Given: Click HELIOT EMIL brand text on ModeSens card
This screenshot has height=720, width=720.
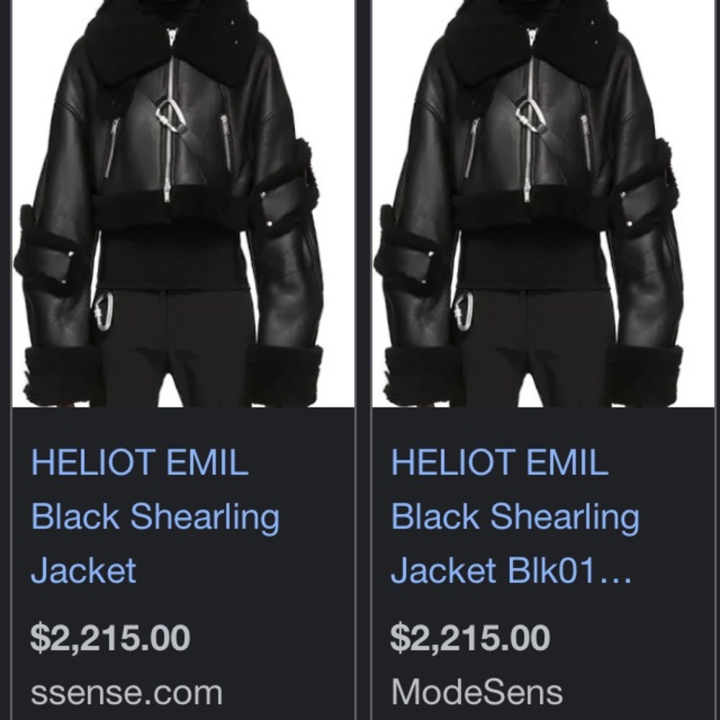Looking at the screenshot, I should pyautogui.click(x=500, y=462).
